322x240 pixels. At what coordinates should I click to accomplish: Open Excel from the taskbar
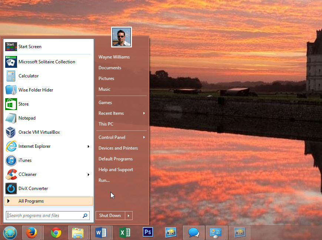tap(125, 233)
